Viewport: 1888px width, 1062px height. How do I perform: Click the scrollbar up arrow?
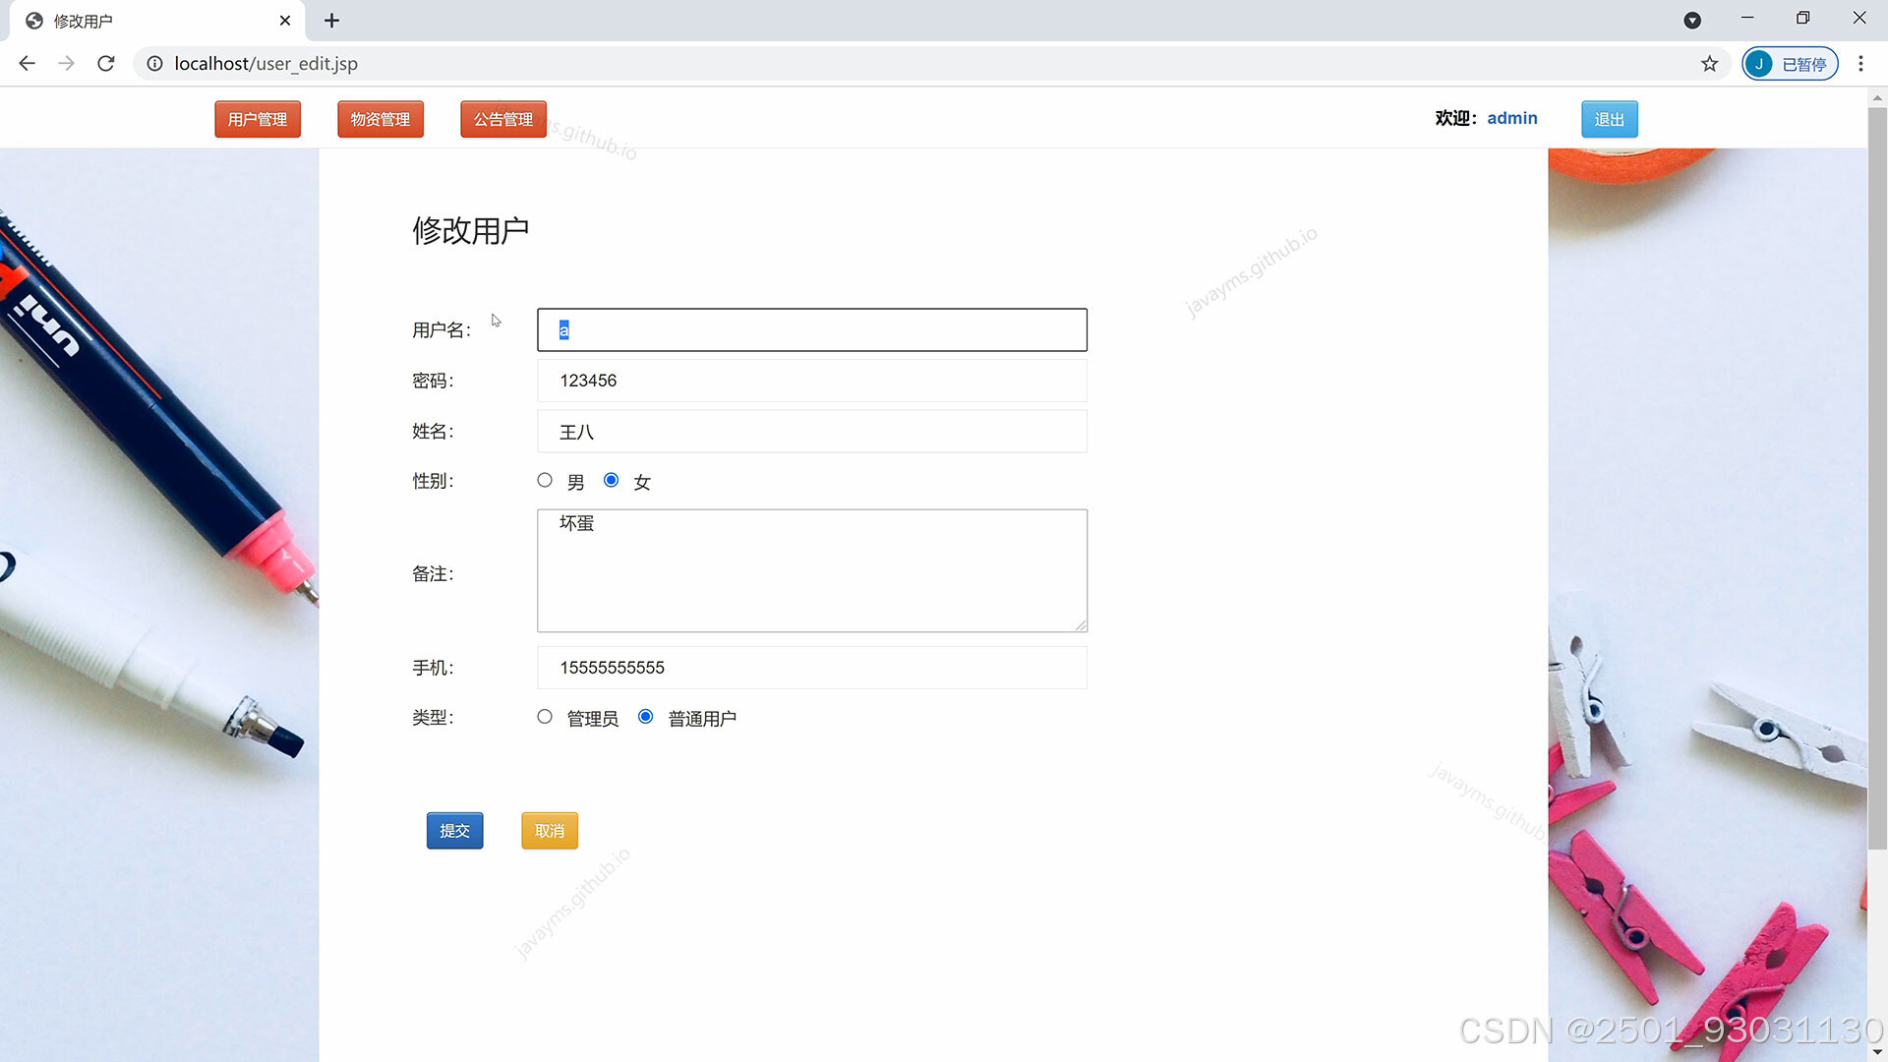point(1877,97)
